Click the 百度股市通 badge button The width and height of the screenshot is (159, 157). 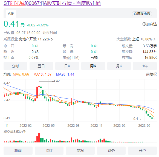[x=142, y=14]
